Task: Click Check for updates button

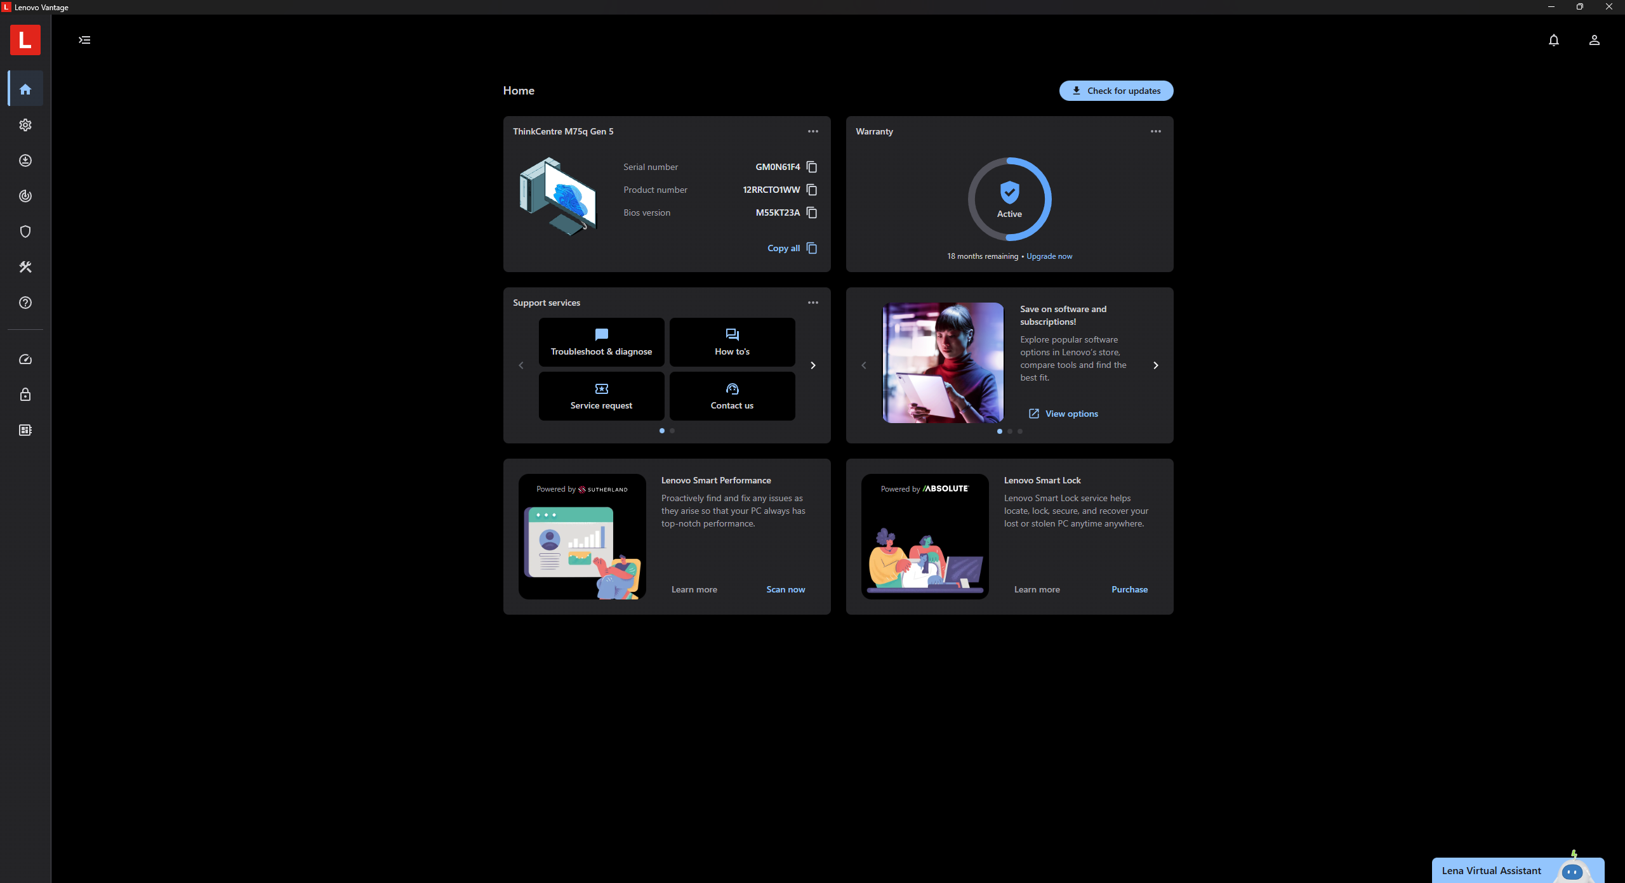Action: 1116,91
